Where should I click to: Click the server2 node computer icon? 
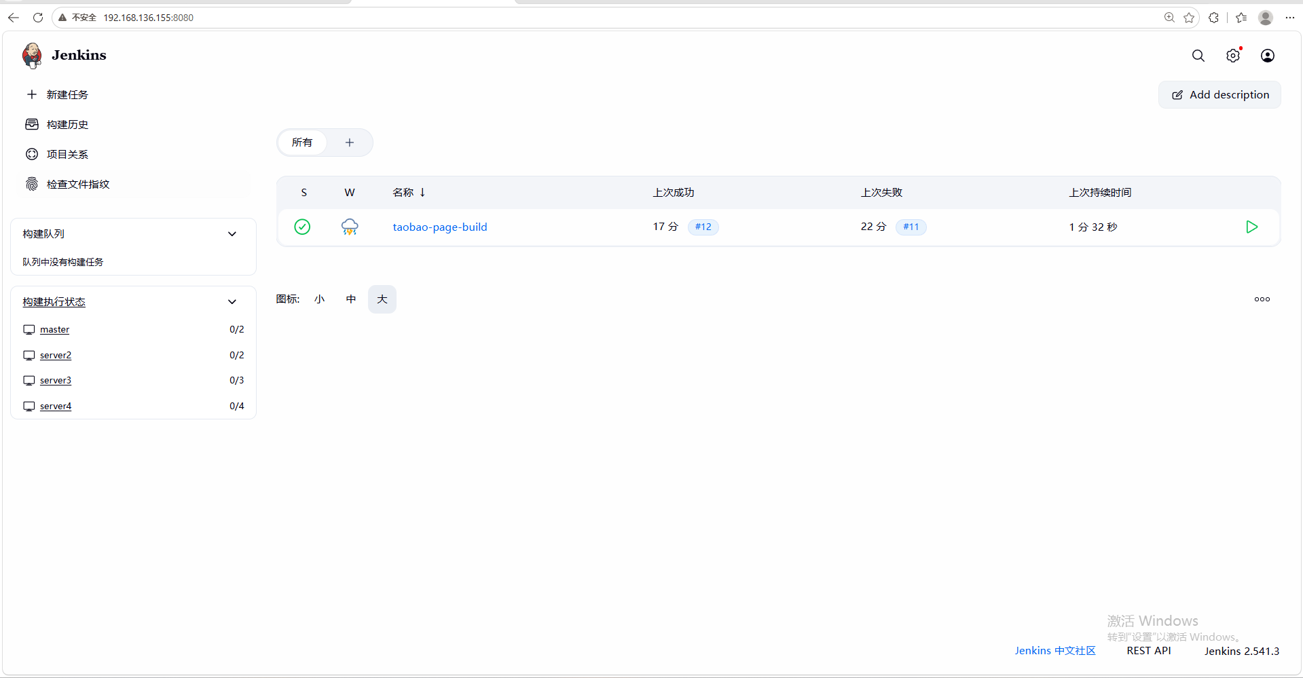click(x=29, y=356)
